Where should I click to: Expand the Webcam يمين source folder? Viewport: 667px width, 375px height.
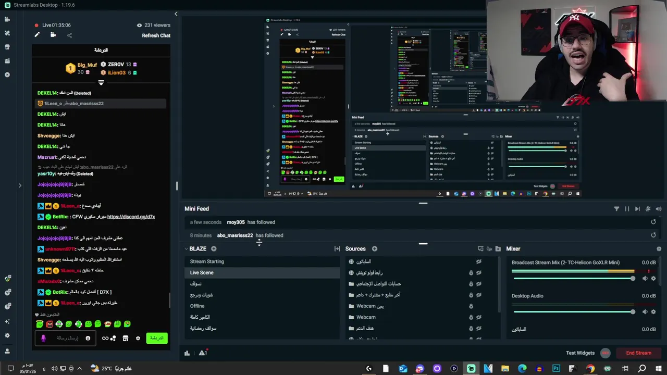pos(351,306)
